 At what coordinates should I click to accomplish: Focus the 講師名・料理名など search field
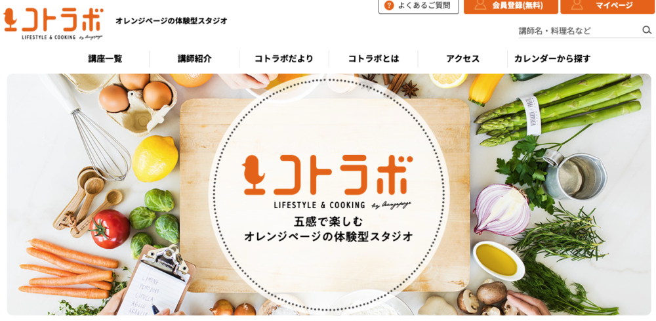pyautogui.click(x=579, y=31)
